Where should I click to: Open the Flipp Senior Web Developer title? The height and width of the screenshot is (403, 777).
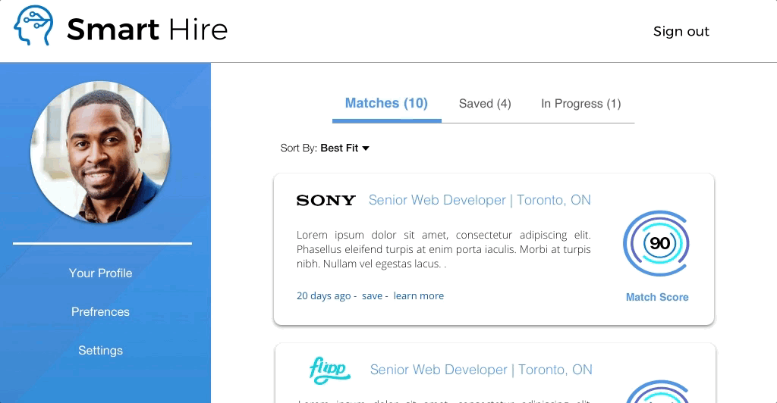[x=480, y=370]
